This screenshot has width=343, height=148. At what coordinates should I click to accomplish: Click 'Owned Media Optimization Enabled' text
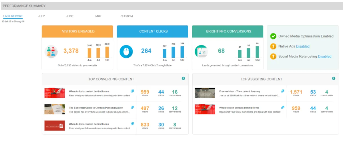coord(306,36)
